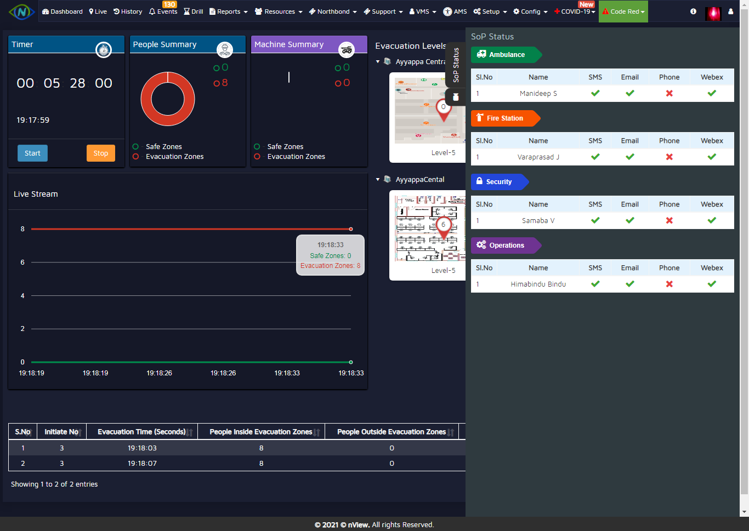The height and width of the screenshot is (531, 749).
Task: Expand the Setup dropdown menu
Action: (x=490, y=12)
